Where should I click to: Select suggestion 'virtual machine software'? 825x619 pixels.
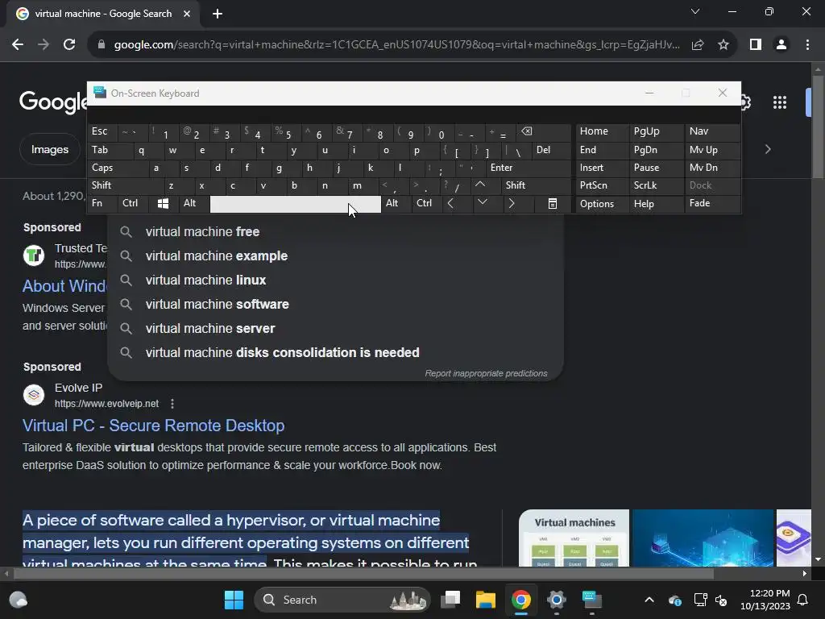click(x=336, y=304)
